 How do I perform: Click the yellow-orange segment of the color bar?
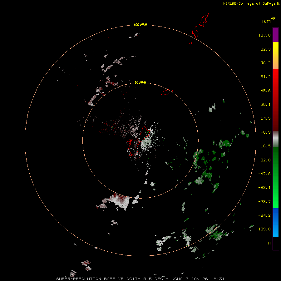[x=276, y=56]
